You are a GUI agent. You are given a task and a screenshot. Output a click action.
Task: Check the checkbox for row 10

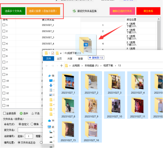[x=4, y=81]
